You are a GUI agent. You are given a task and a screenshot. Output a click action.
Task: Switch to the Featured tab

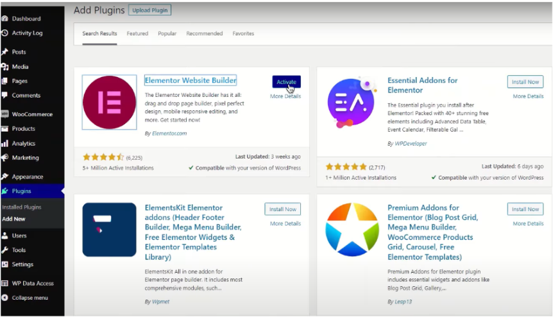137,33
